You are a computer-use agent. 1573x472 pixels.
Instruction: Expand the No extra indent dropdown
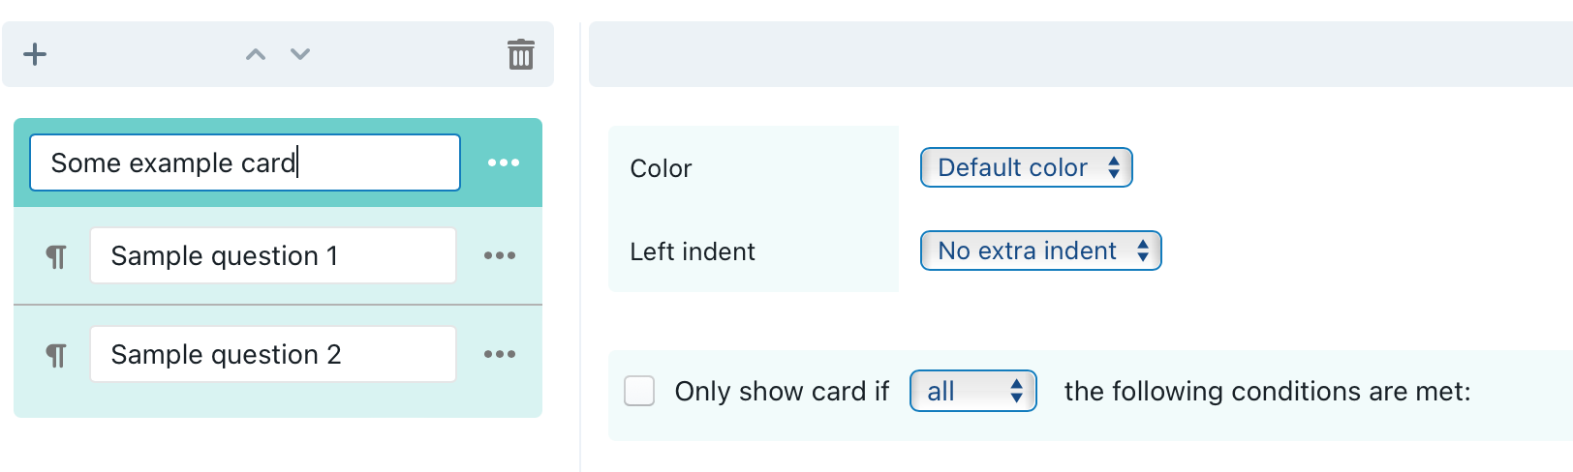[1040, 251]
